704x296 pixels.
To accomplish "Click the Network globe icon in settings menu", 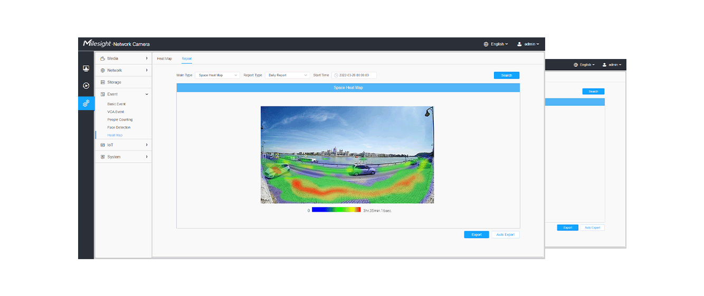I will pyautogui.click(x=103, y=71).
